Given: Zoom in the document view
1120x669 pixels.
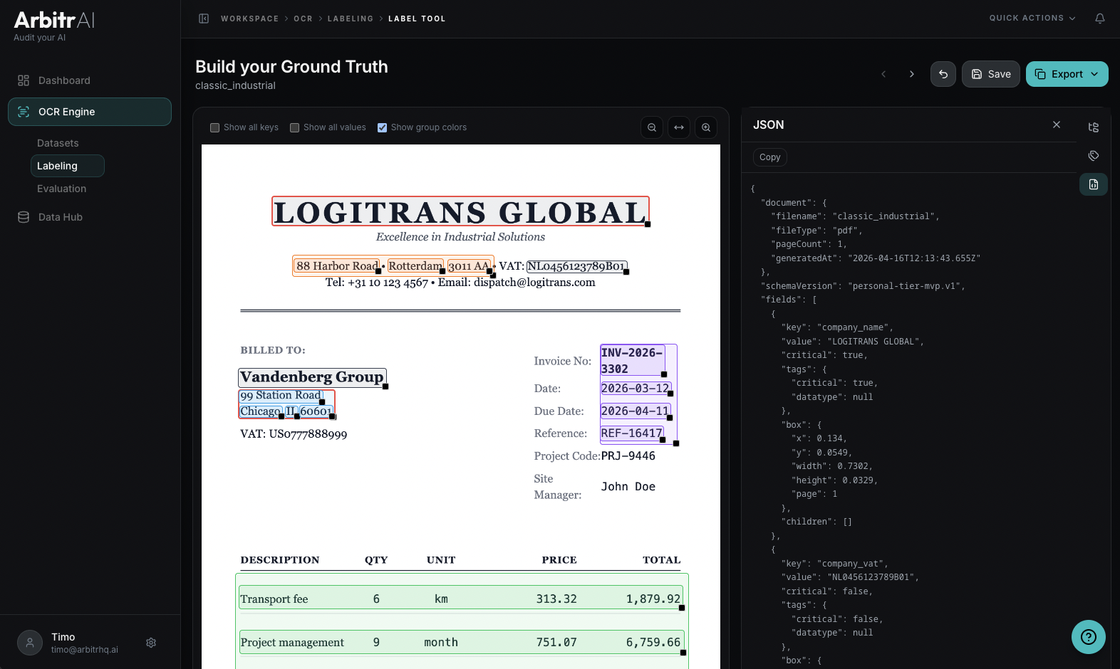Looking at the screenshot, I should click(x=706, y=127).
